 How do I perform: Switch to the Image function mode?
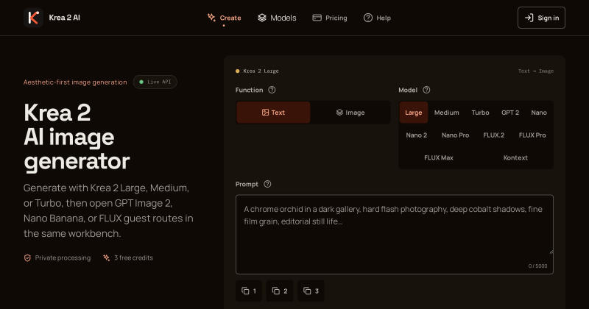point(350,113)
